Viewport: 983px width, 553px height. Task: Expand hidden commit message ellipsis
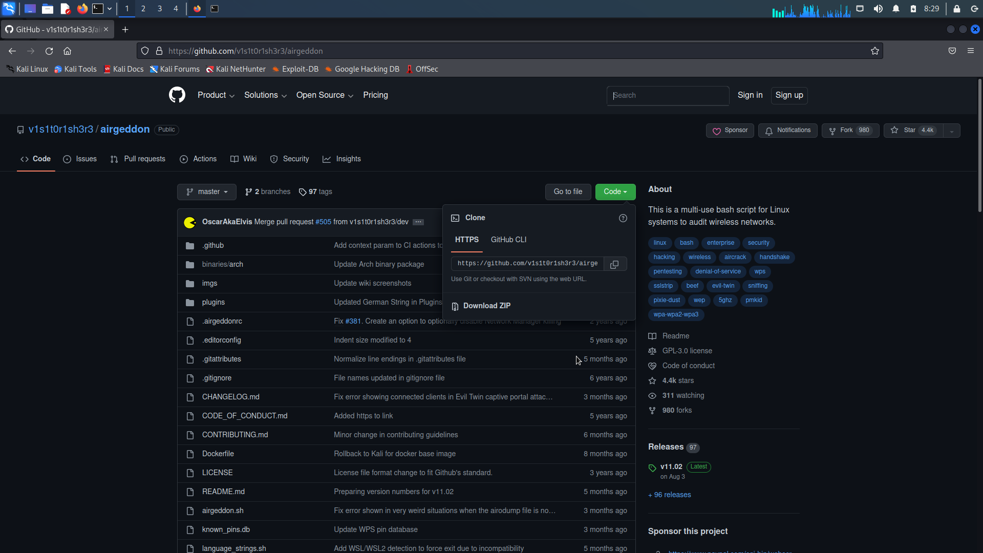418,222
